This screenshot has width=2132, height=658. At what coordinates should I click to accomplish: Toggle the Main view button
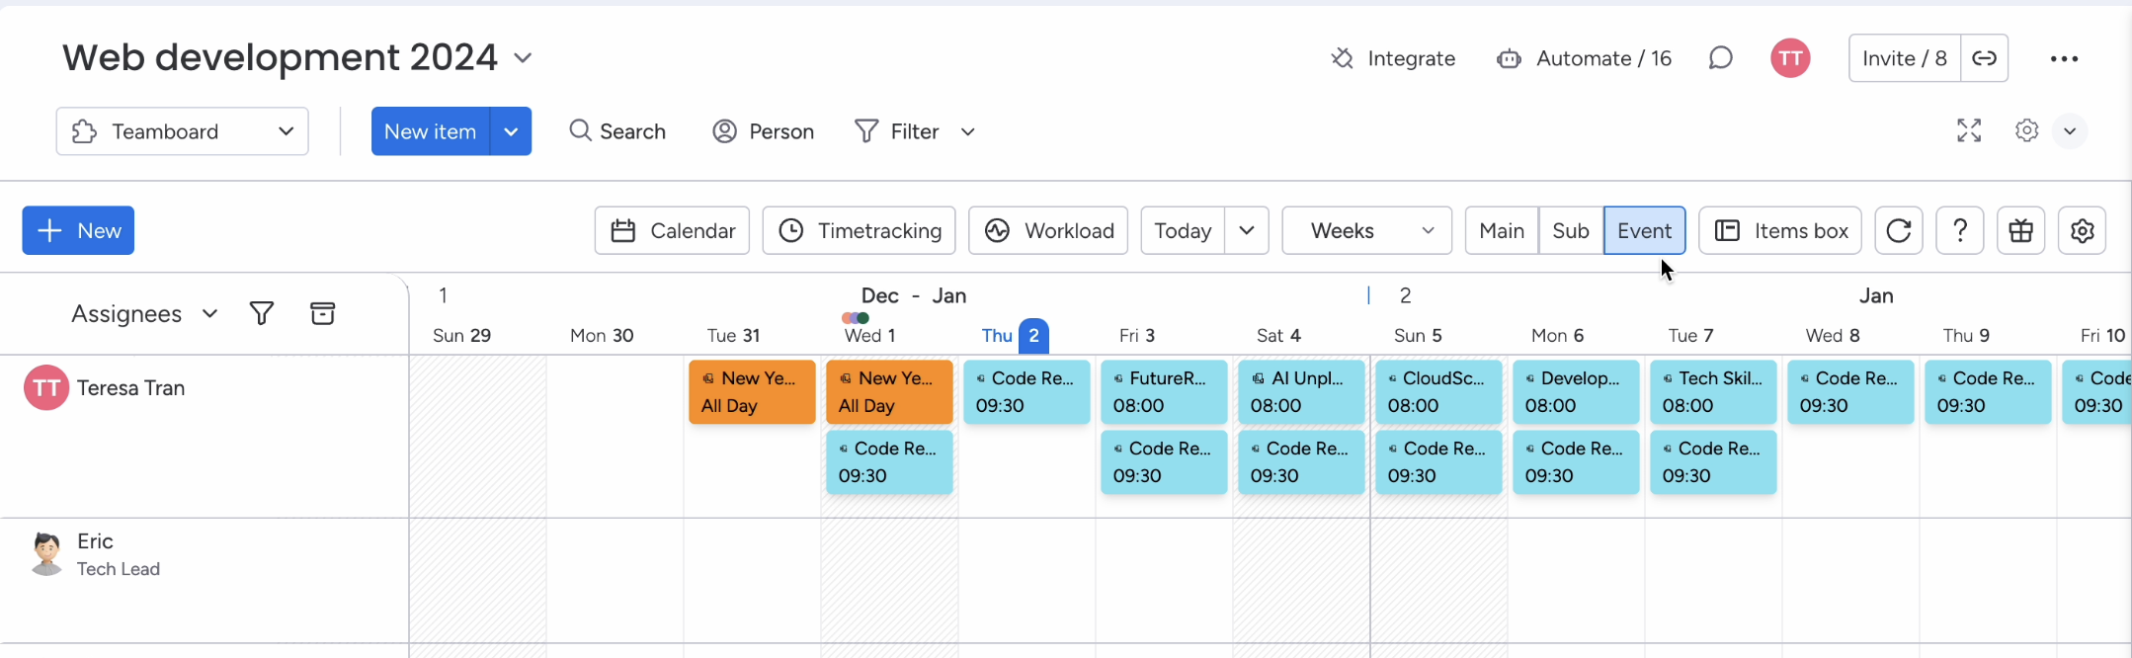click(1501, 231)
